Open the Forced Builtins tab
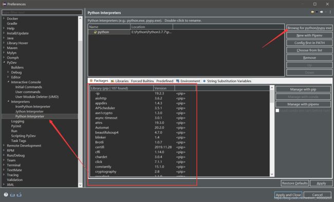Image resolution: width=334 pixels, height=202 pixels. click(142, 81)
